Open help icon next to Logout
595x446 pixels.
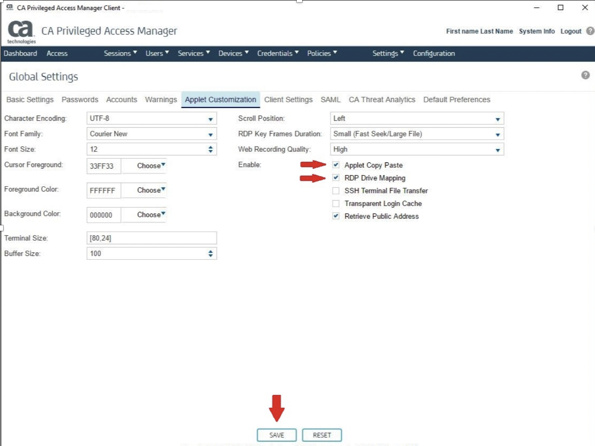click(x=590, y=31)
